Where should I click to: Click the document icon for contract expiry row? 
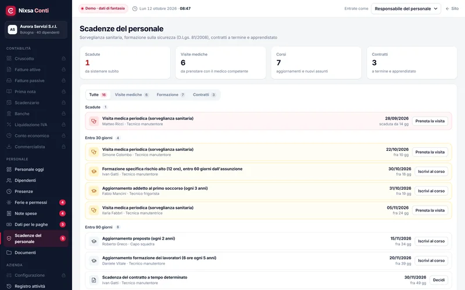coord(94,280)
